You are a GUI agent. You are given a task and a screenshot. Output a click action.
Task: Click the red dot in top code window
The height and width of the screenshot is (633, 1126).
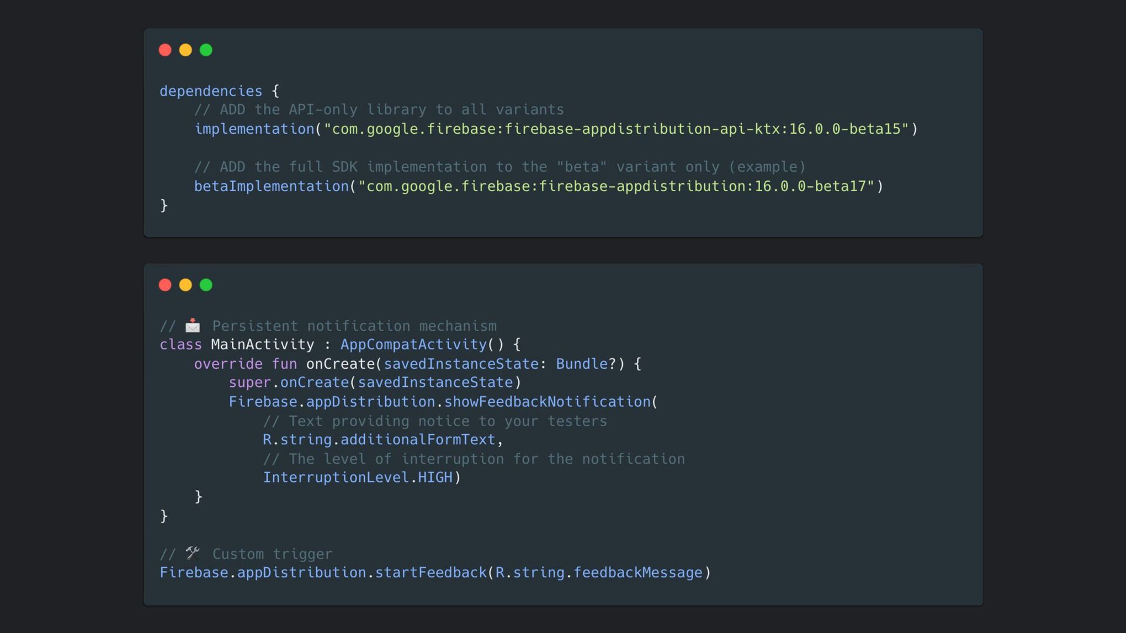tap(165, 50)
